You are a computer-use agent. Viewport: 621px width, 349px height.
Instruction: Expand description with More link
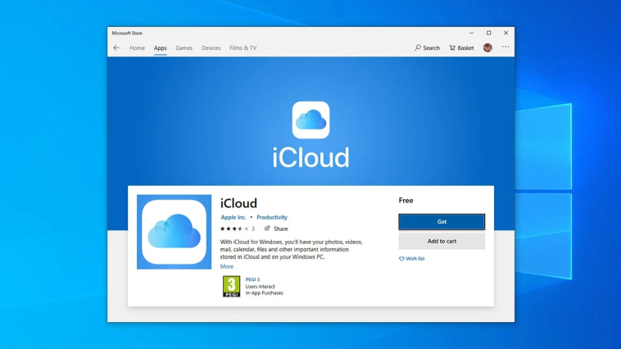(x=227, y=266)
